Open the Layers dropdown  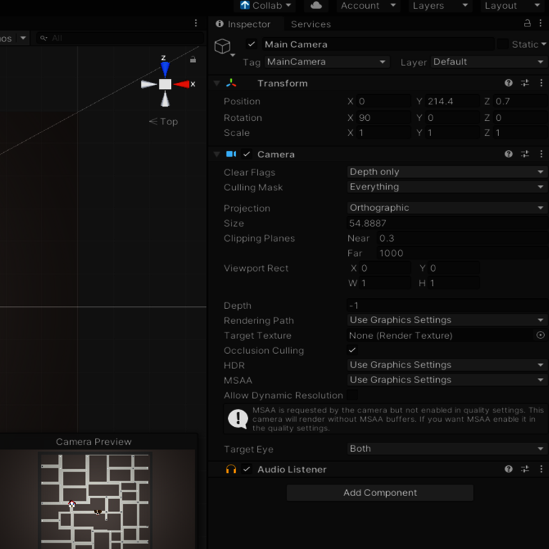[x=440, y=6]
